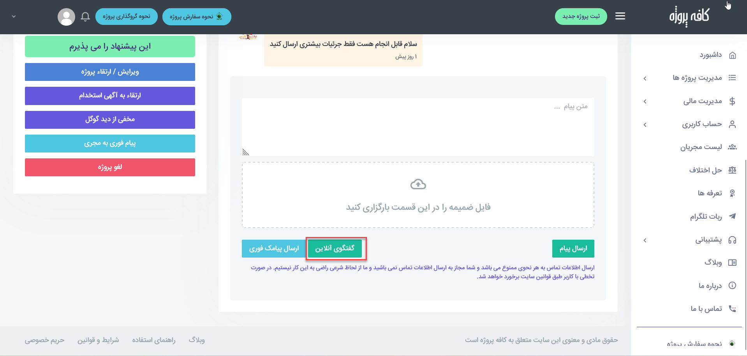Open the hamburger menu next to ثبت پروژه جدید
The image size is (747, 356).
(620, 16)
